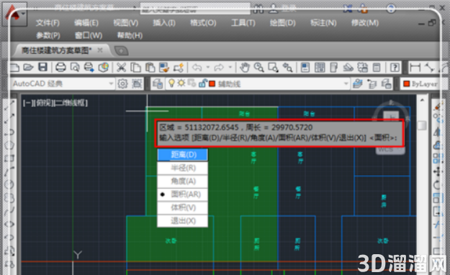Screen dimensions: 450x275
Task: Click the Undo arrow icon
Action: 197,67
